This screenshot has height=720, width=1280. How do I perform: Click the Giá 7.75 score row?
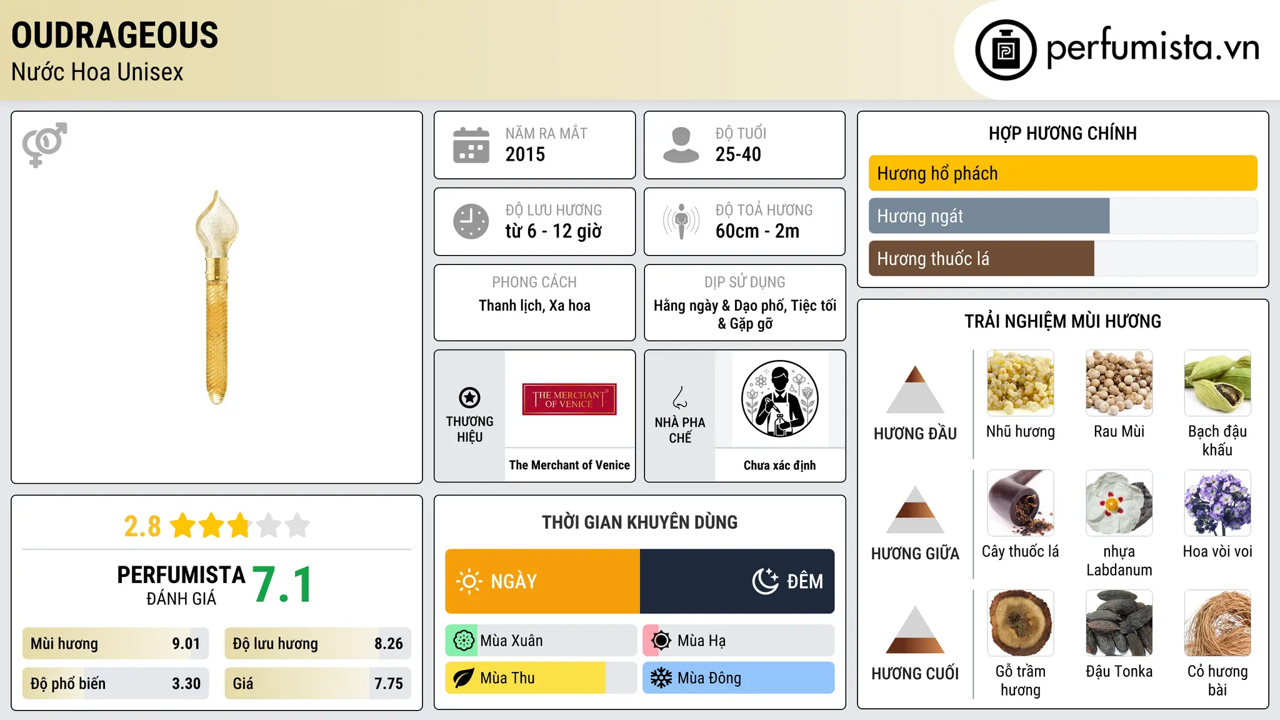tap(318, 684)
